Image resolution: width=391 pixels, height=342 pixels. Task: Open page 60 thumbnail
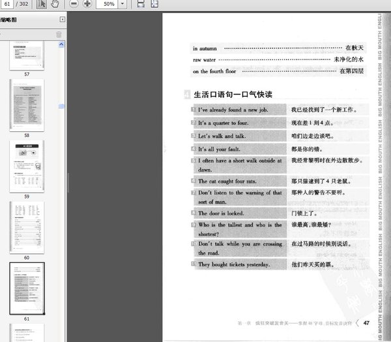point(27,228)
